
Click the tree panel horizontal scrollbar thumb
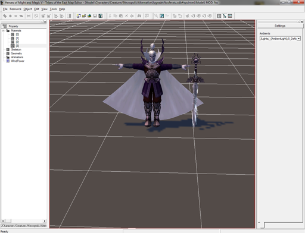pos(8,221)
